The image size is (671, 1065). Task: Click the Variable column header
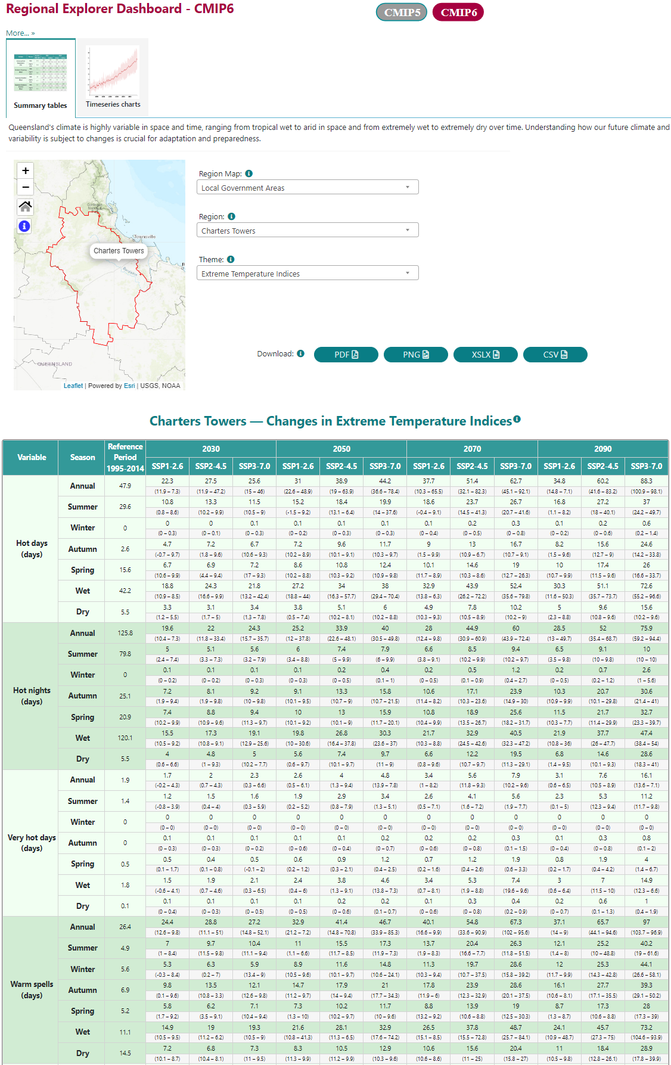pos(32,458)
